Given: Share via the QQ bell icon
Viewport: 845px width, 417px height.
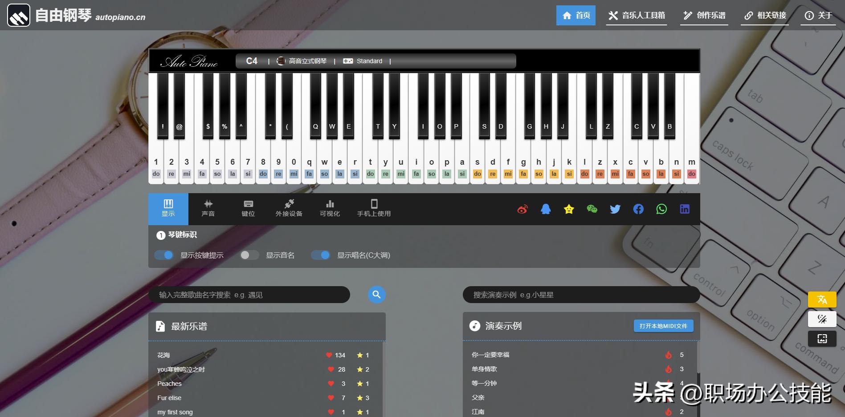Looking at the screenshot, I should click(546, 209).
